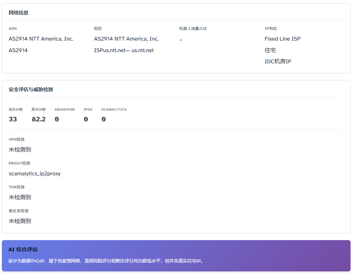Click the 欺诈分数 value 82.2
355x274 pixels.
(x=39, y=119)
